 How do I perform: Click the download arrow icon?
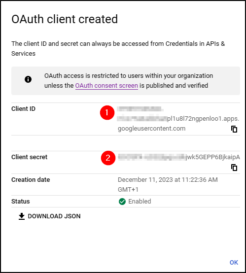[x=22, y=216]
